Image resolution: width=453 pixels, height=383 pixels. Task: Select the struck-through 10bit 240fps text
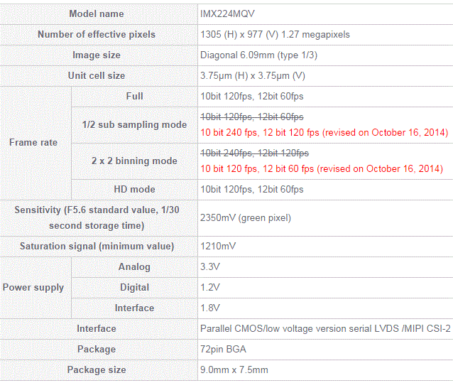click(x=254, y=153)
